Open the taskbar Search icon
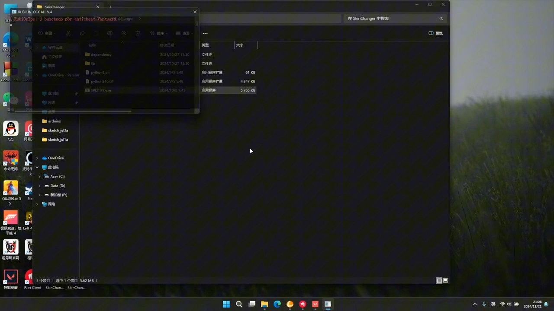Image resolution: width=554 pixels, height=311 pixels. click(x=239, y=304)
